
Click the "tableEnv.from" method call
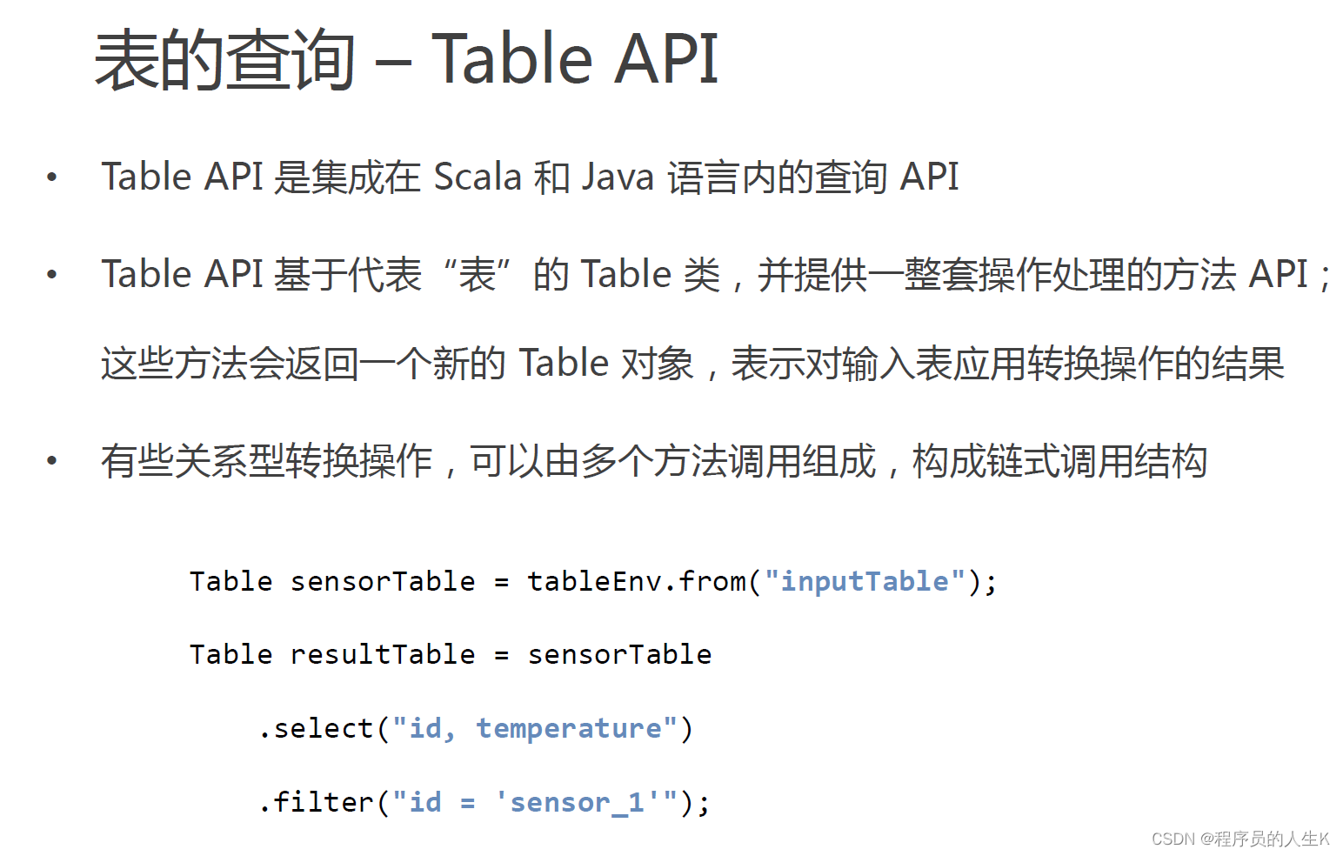[637, 581]
